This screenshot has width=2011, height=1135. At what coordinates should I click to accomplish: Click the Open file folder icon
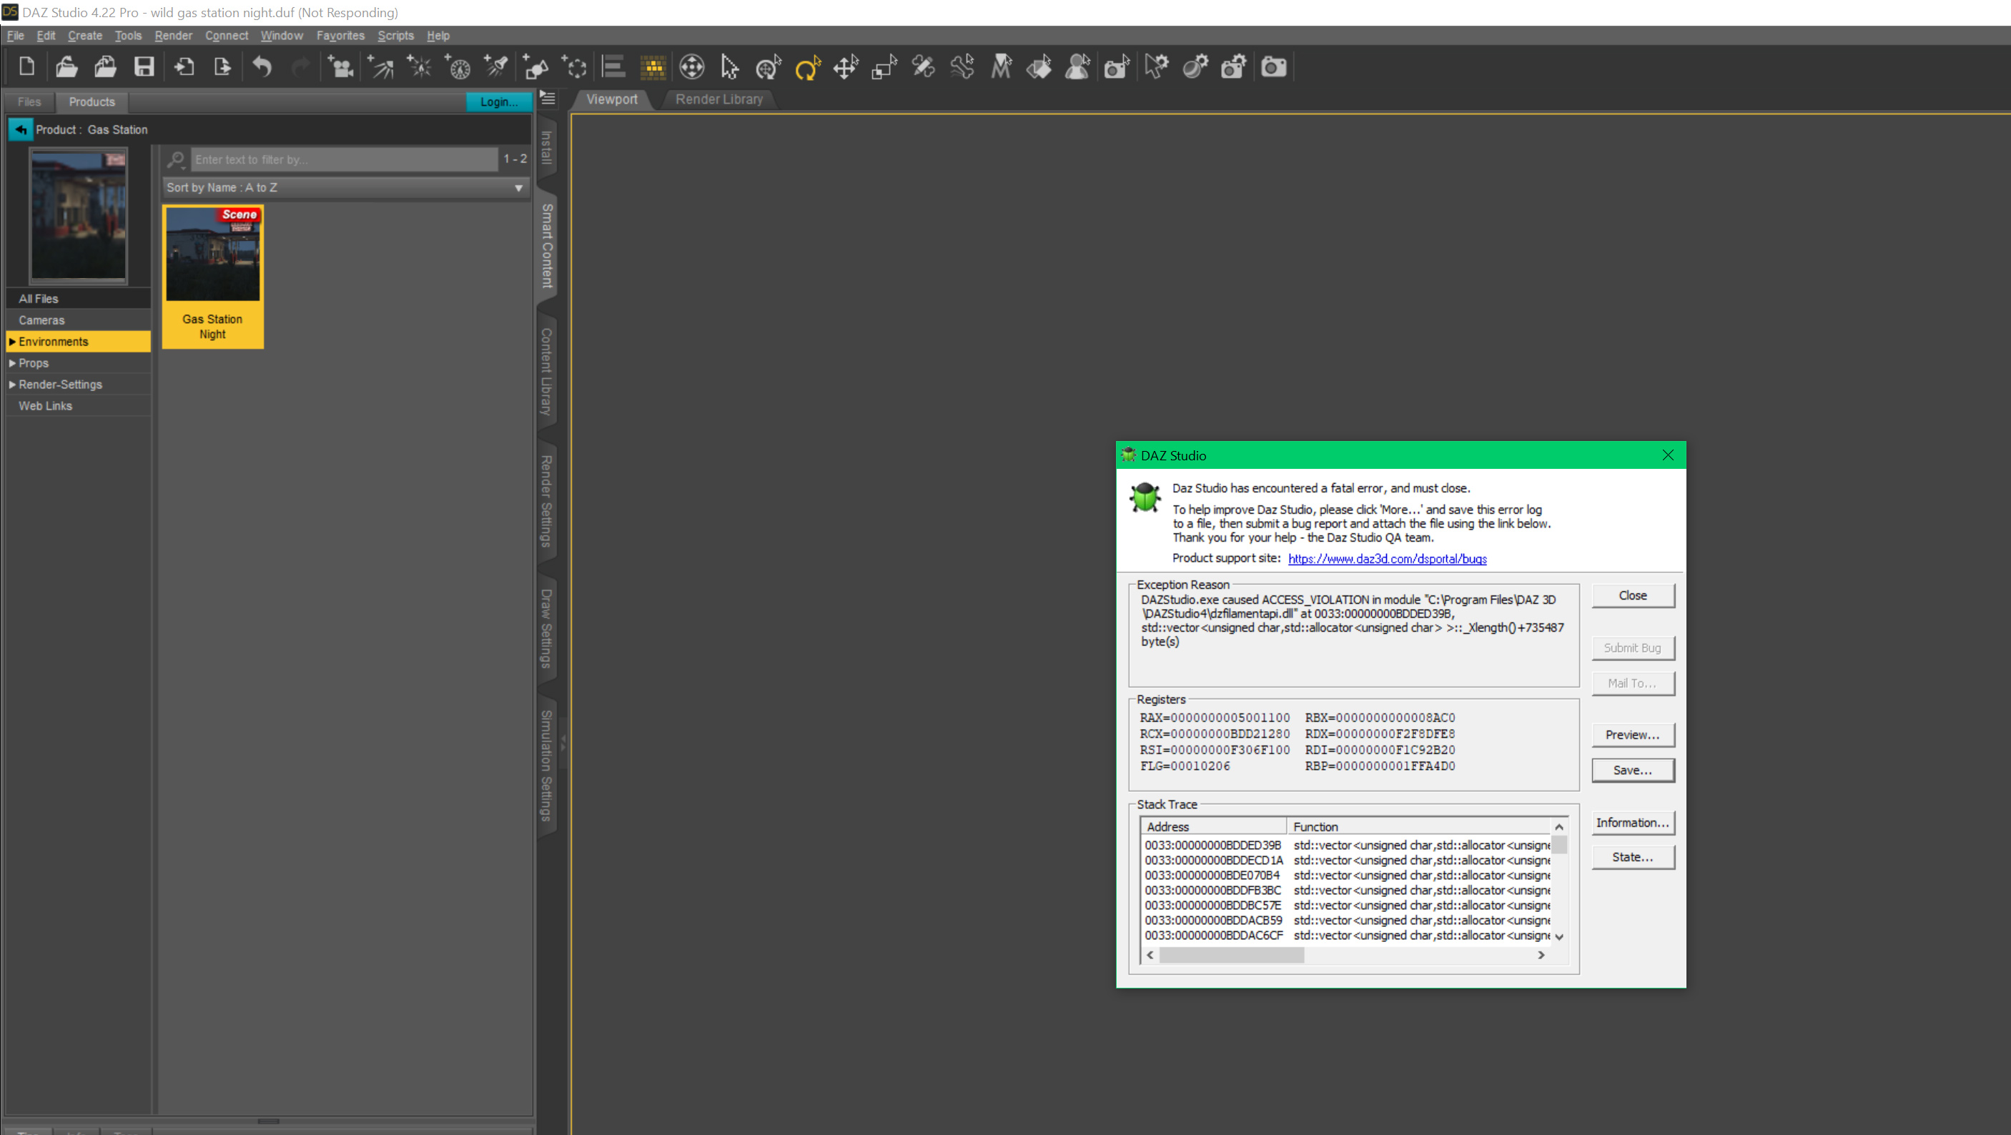pos(66,67)
